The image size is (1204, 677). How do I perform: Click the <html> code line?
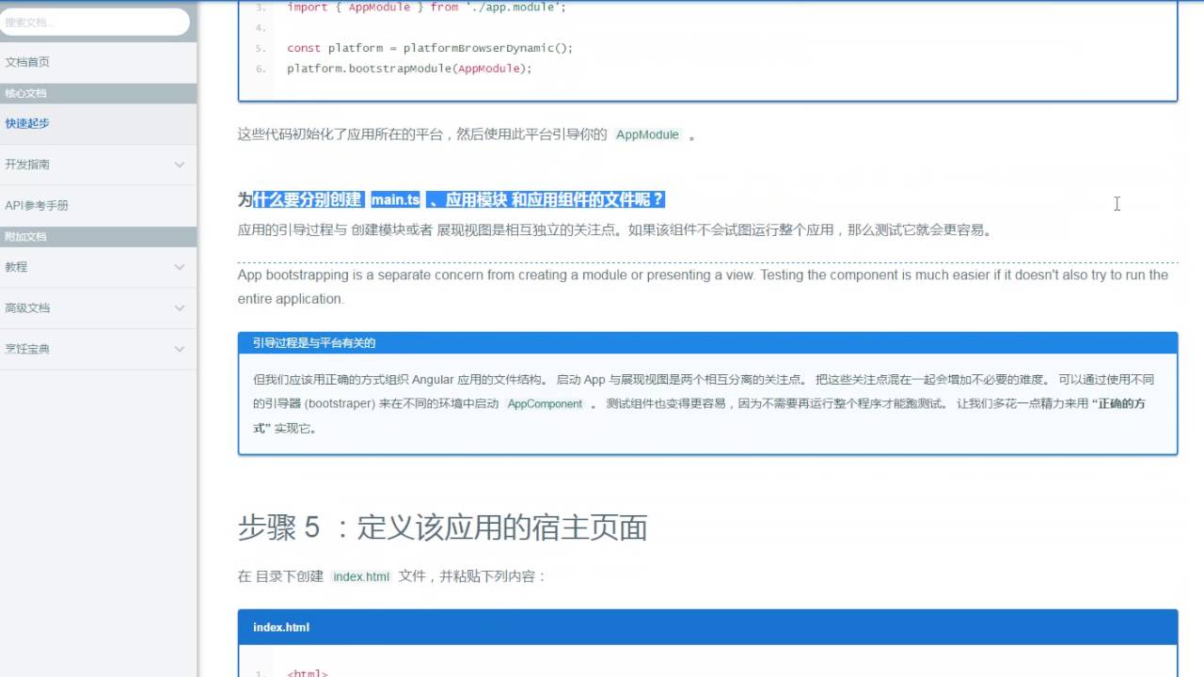click(308, 671)
